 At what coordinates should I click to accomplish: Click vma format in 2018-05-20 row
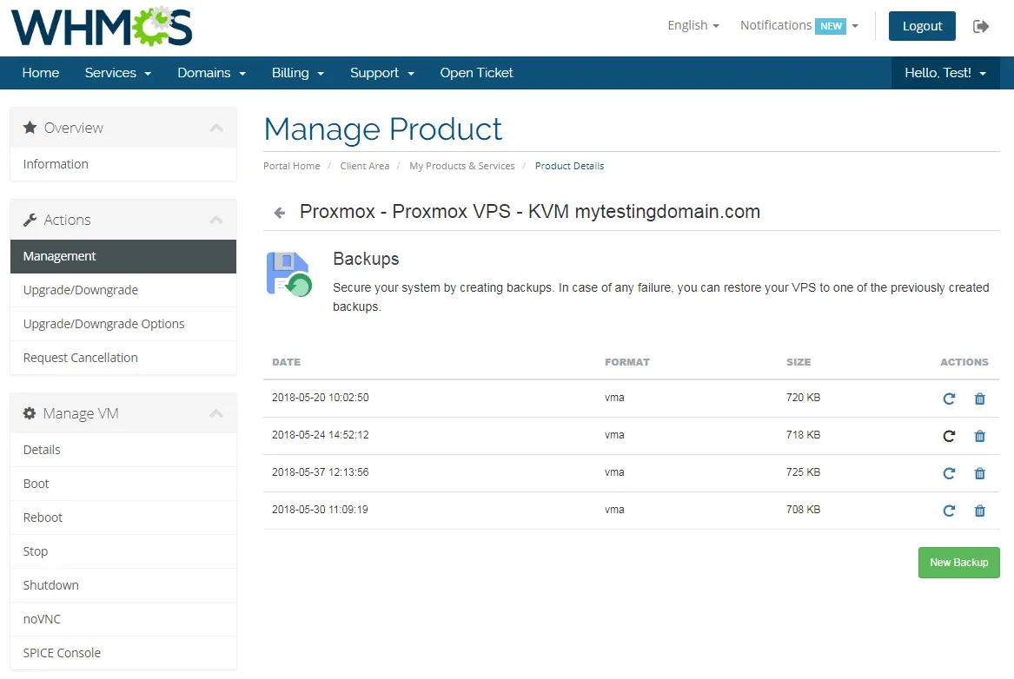point(614,398)
